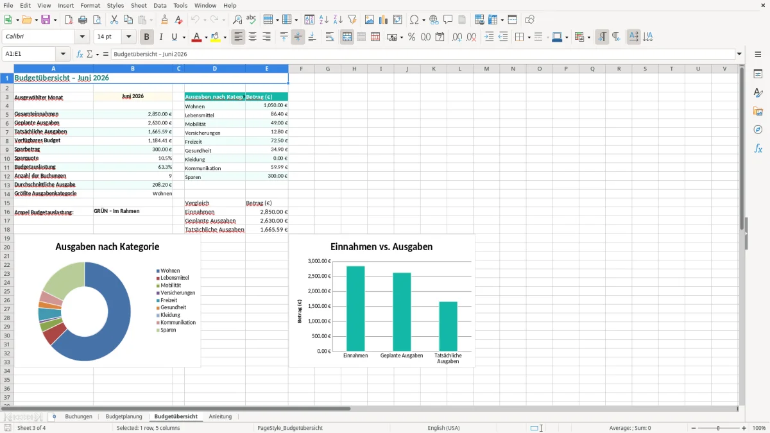Screen dimensions: 770x433
Task: Open the sidebar Gallery deck
Action: (x=758, y=112)
